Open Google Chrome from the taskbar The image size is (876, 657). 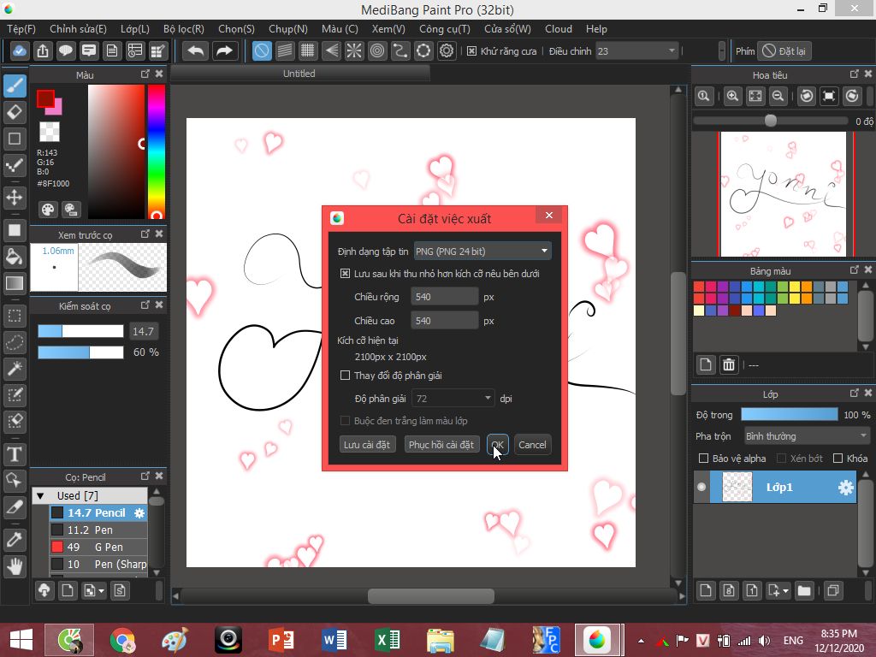[123, 640]
